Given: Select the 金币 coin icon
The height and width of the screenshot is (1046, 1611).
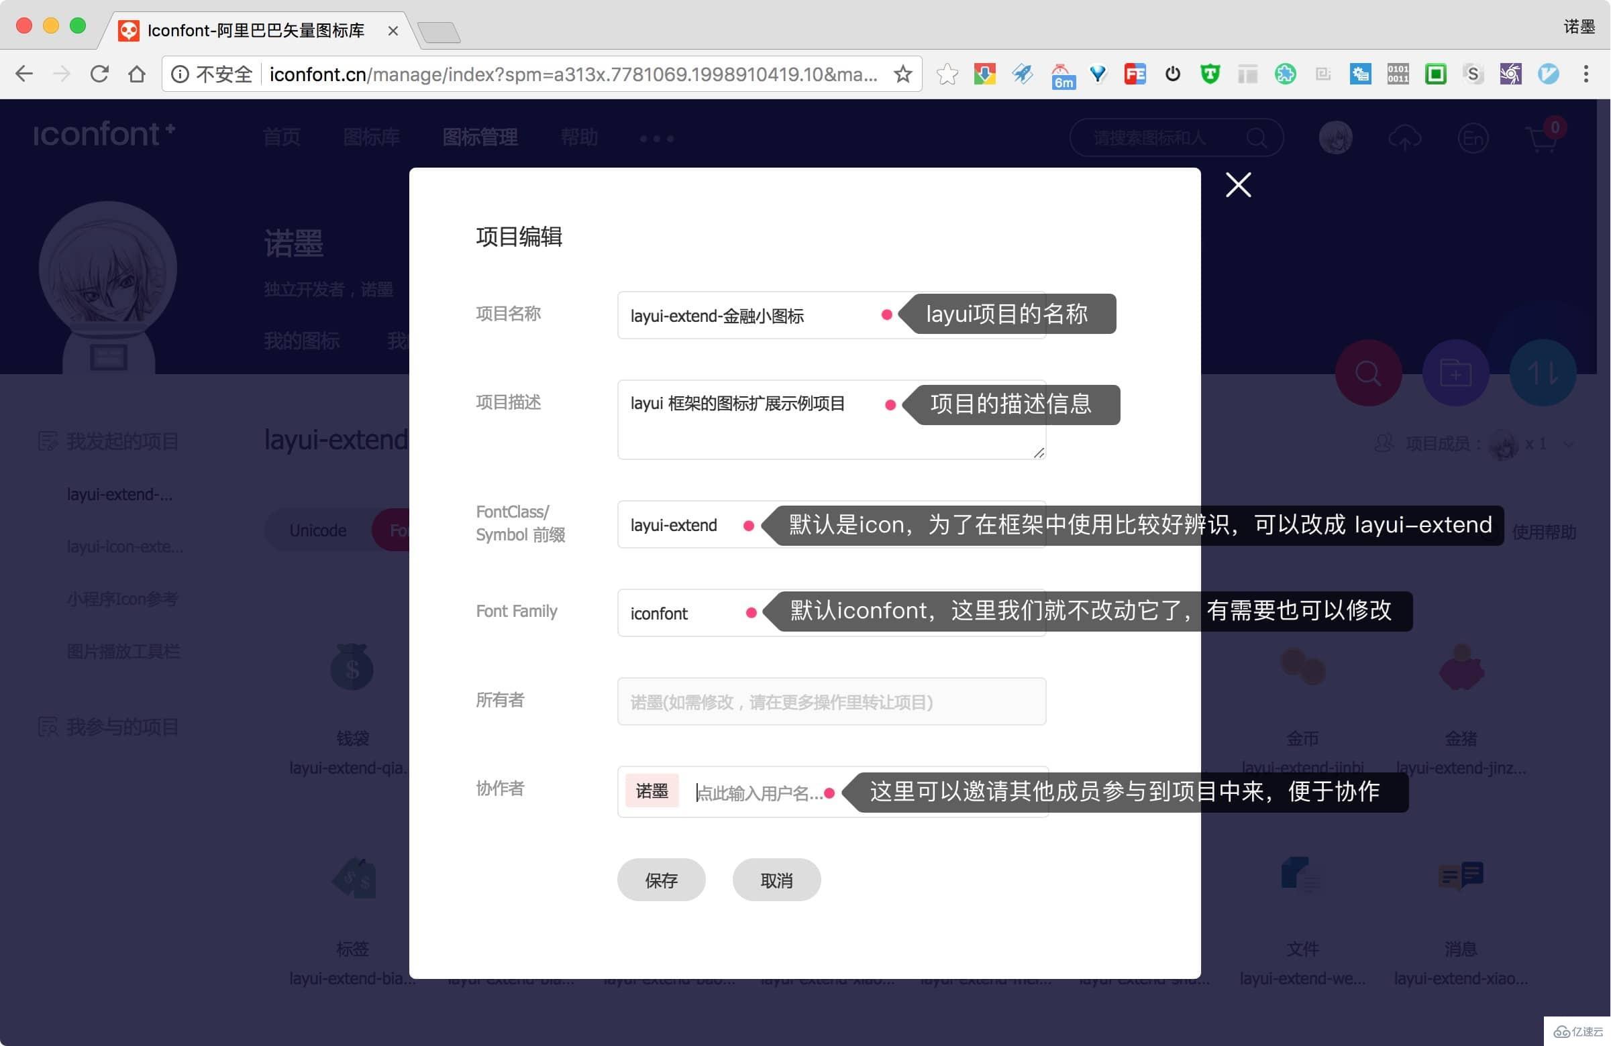Looking at the screenshot, I should pyautogui.click(x=1302, y=666).
